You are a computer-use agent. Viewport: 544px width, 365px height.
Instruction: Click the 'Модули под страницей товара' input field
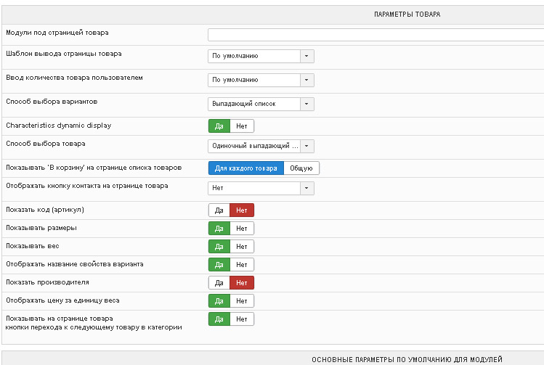point(375,35)
